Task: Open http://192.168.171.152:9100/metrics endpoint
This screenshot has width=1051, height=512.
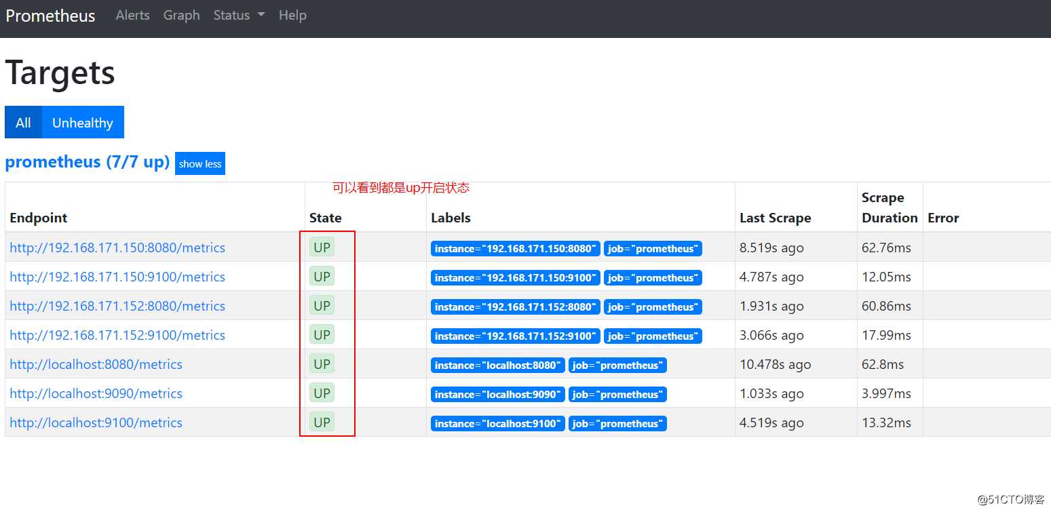Action: [x=117, y=335]
